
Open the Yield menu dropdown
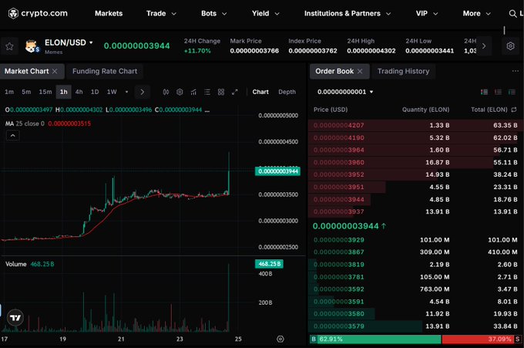tap(266, 14)
